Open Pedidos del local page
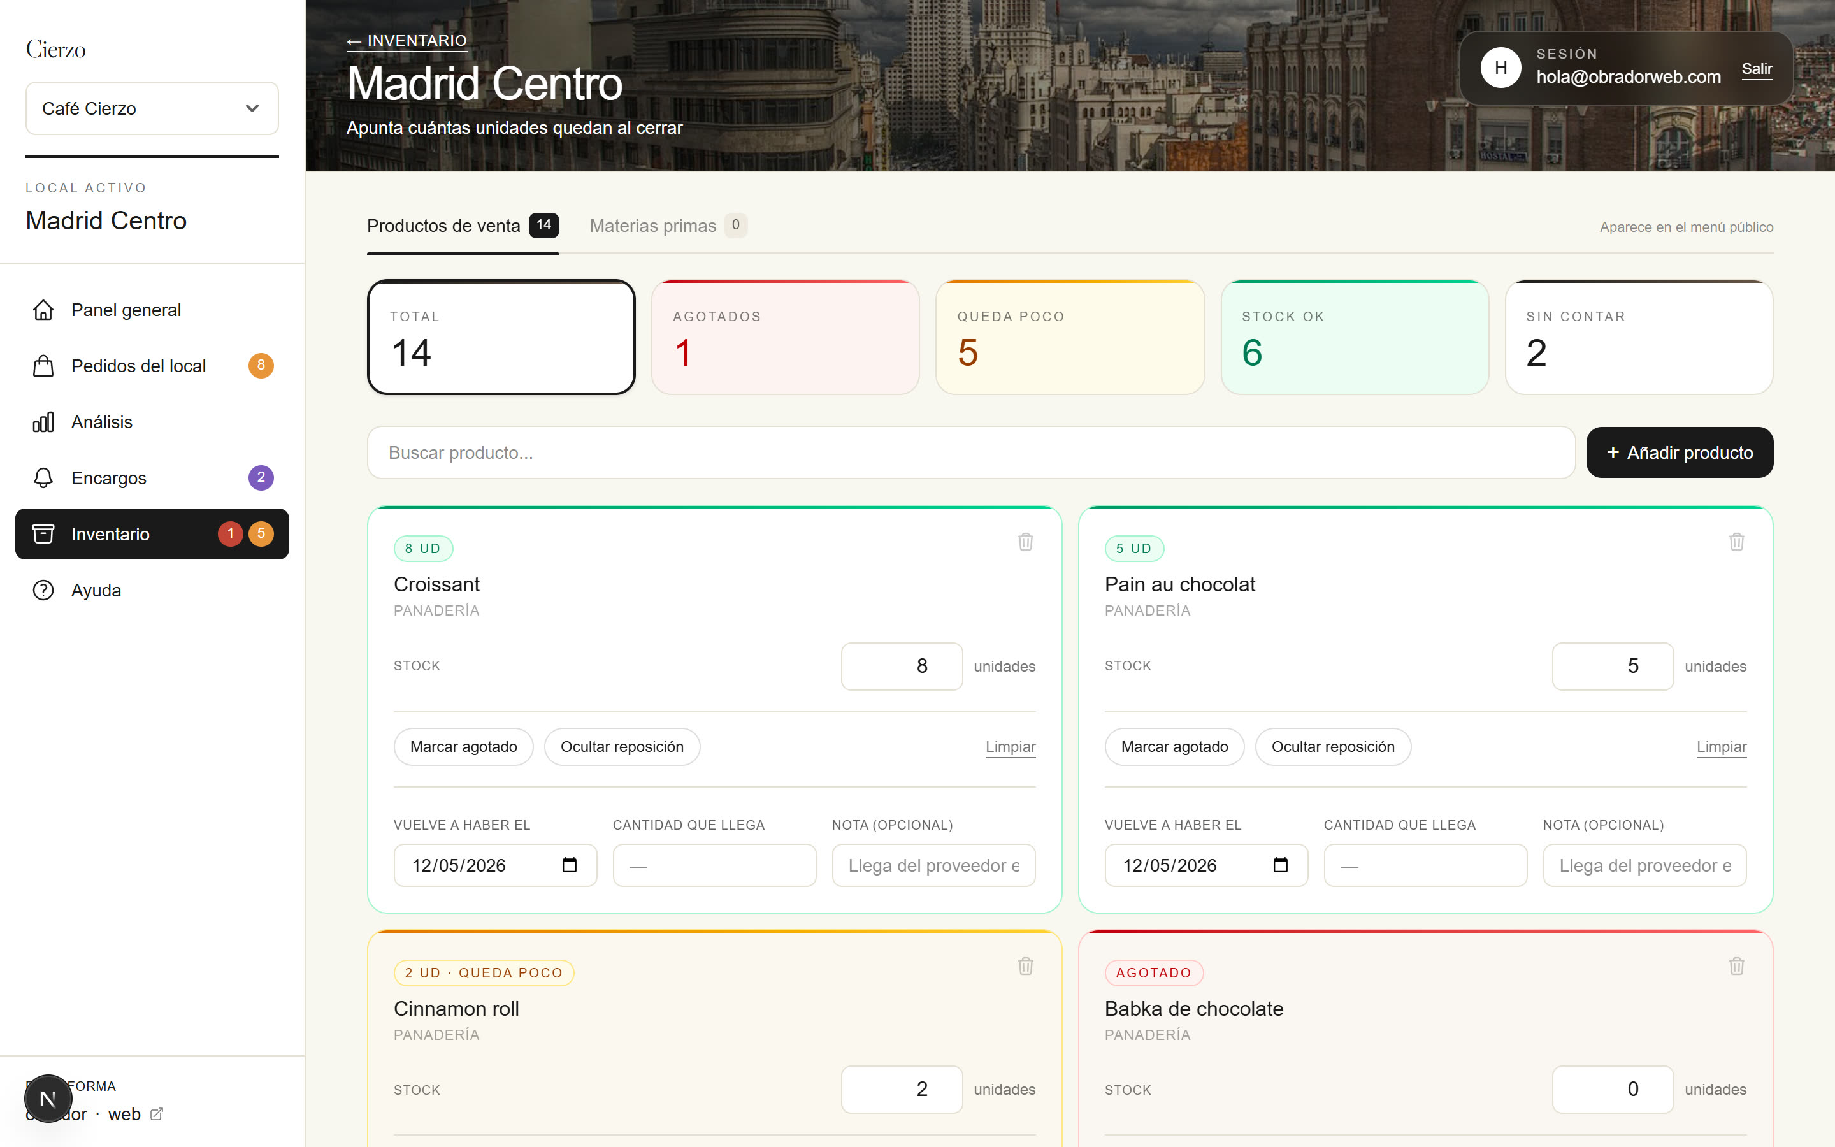The image size is (1835, 1147). pos(152,366)
